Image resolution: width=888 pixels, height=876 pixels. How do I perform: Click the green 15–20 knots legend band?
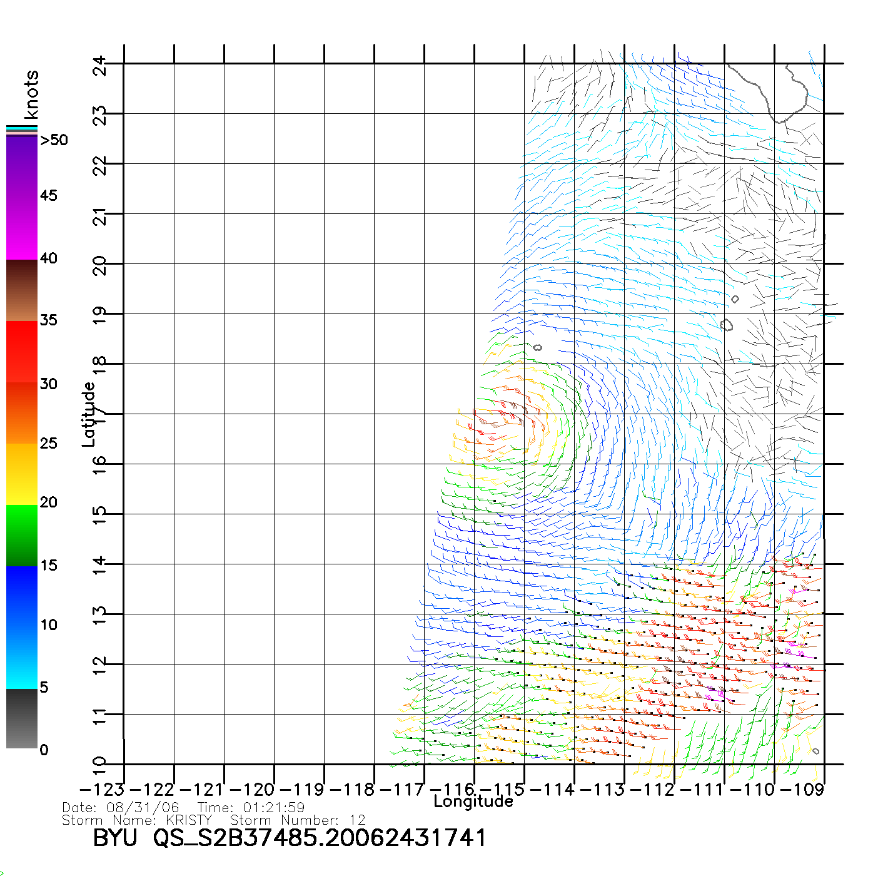pyautogui.click(x=22, y=535)
